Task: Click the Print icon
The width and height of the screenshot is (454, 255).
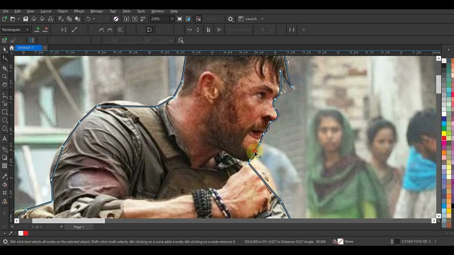Action: [x=50, y=19]
